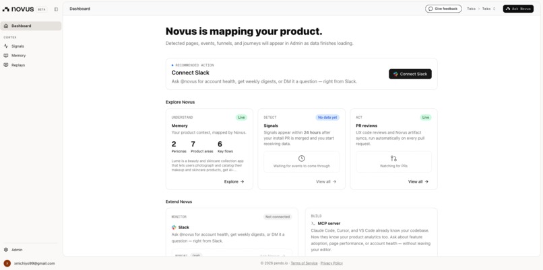Click the RECOMMENDED ACTION label
Screen dimensions: 543x270
click(x=195, y=65)
